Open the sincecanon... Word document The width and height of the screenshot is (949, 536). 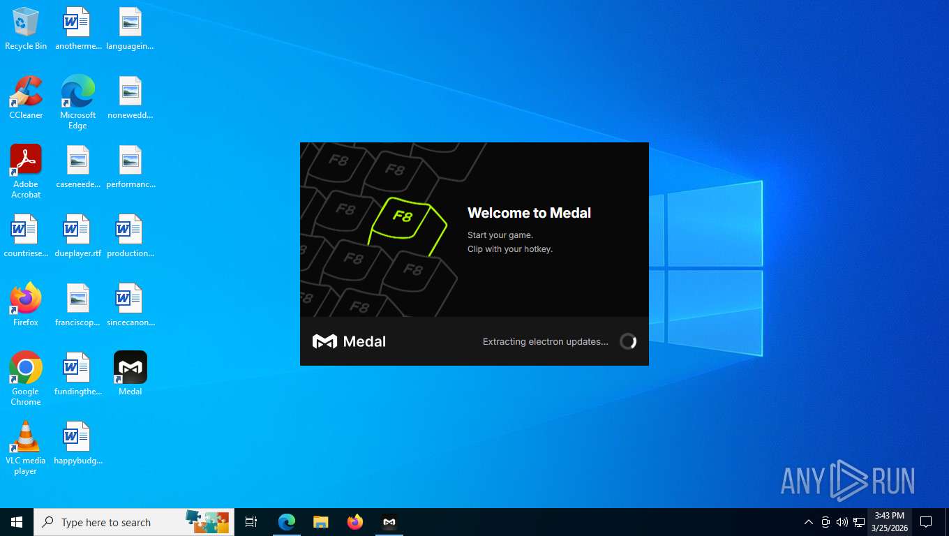pos(130,305)
